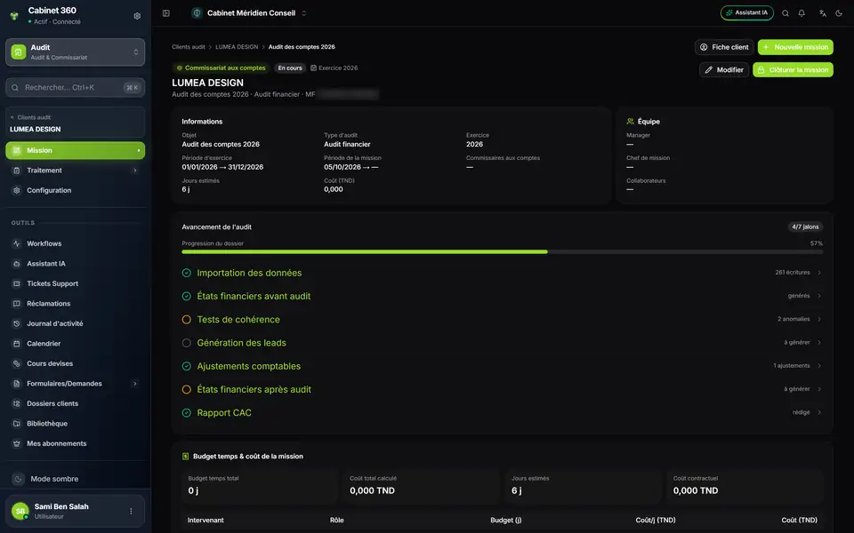
Task: Click the Fiche client button
Action: click(x=724, y=47)
